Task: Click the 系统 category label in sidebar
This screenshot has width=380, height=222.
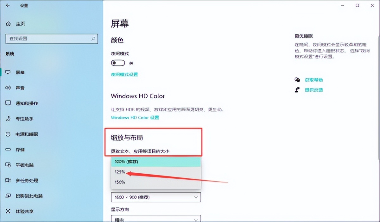Action: tap(10, 54)
